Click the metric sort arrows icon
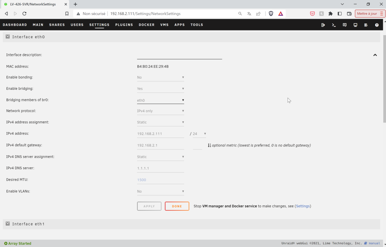Image resolution: width=386 pixels, height=247 pixels. [209, 145]
